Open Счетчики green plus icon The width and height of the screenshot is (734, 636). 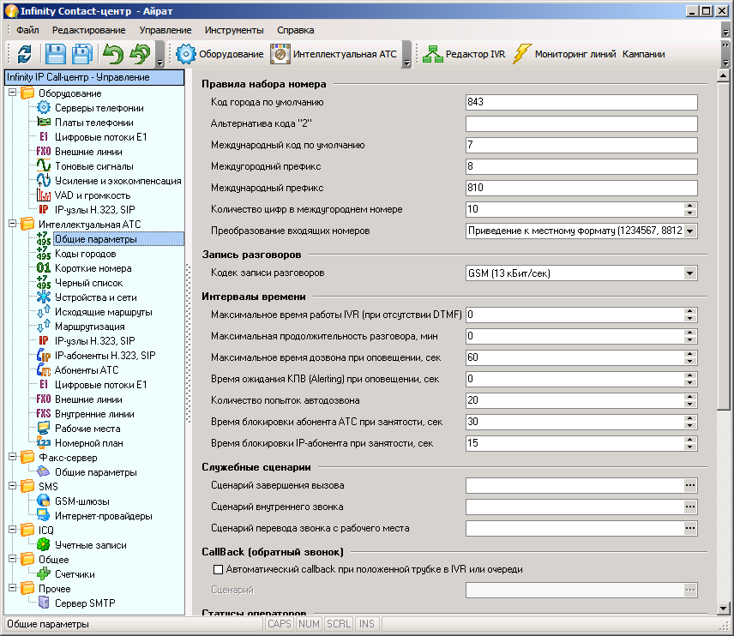coord(44,573)
